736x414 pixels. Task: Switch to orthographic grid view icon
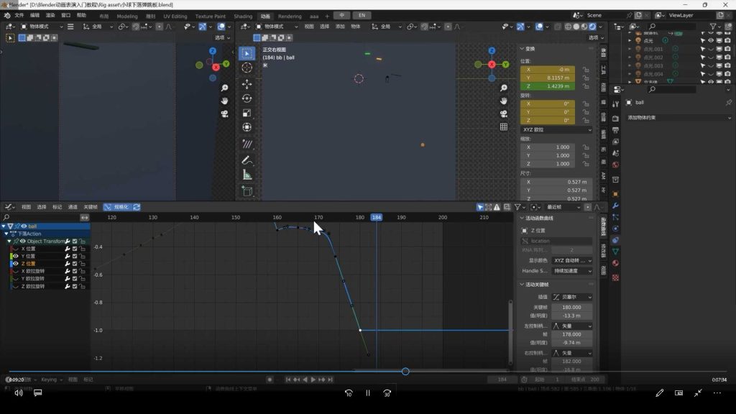coord(504,127)
